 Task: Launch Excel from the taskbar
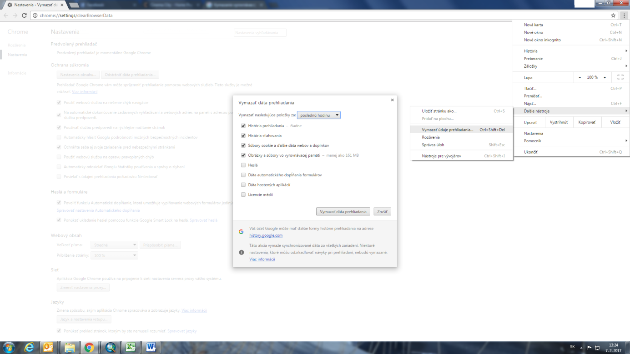131,347
